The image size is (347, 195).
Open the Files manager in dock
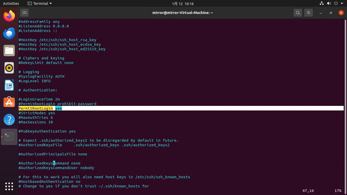(9, 51)
